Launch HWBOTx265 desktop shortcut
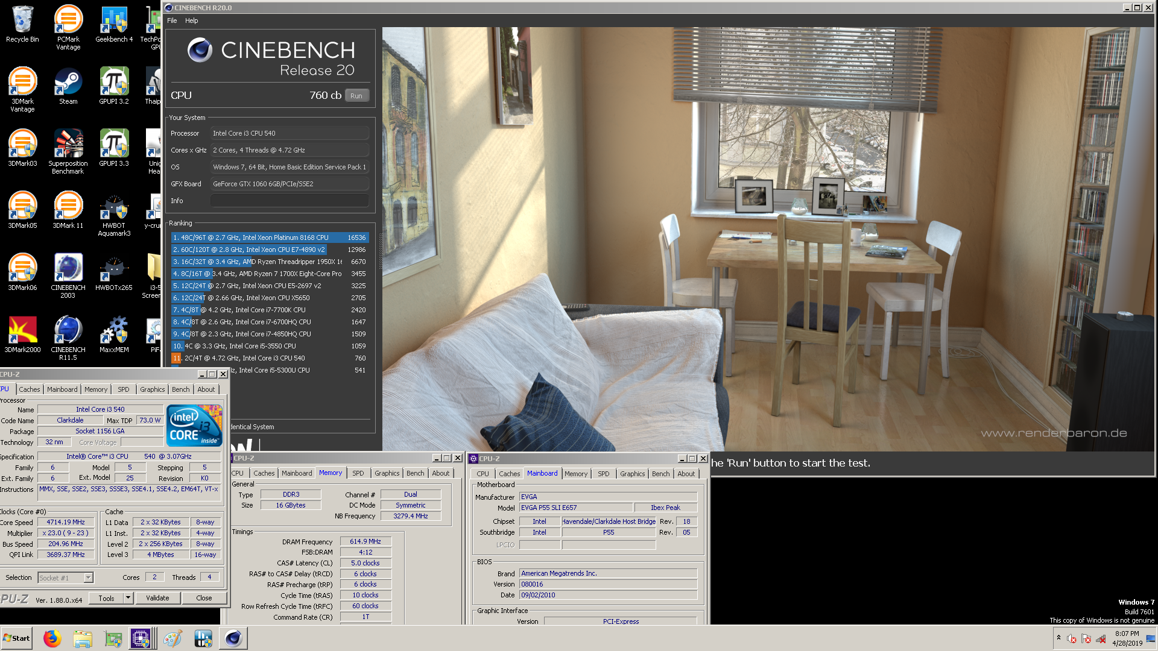Image resolution: width=1158 pixels, height=651 pixels. click(x=114, y=272)
